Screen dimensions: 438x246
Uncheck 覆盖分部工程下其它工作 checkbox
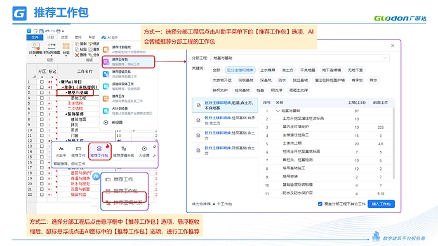tap(320, 204)
